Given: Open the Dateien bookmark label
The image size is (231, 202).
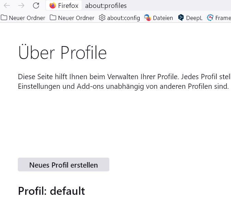Looking at the screenshot, I should 163,18.
